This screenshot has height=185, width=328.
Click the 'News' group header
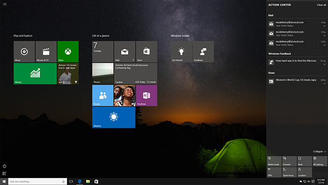point(271,73)
